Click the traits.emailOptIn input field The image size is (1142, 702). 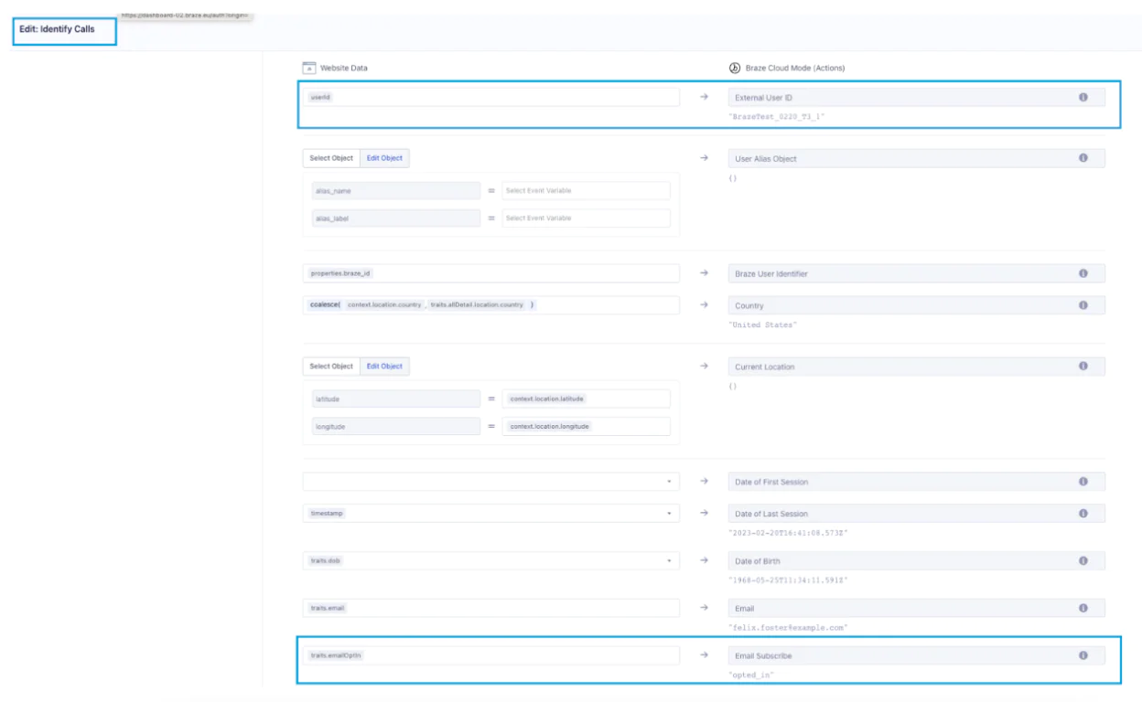490,655
